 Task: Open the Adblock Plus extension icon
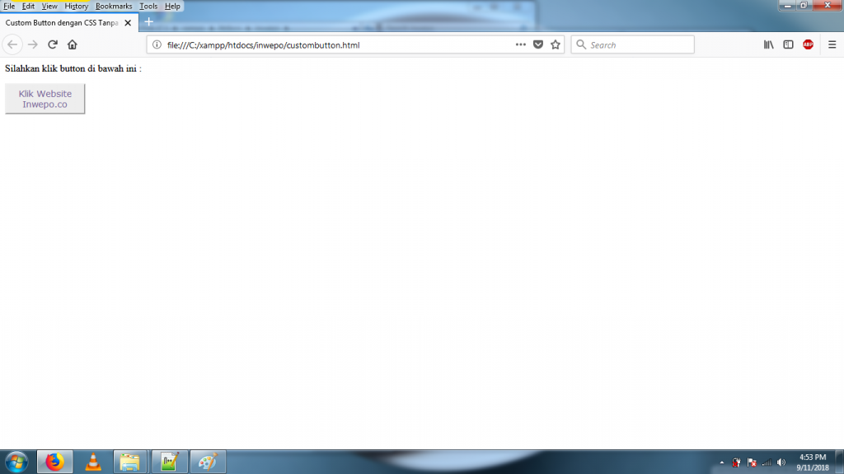click(x=808, y=44)
